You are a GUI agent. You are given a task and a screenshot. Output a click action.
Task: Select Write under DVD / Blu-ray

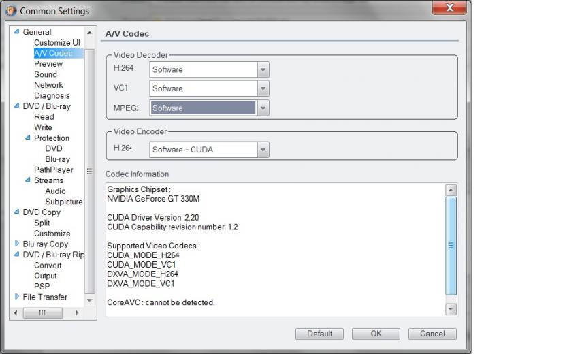[x=43, y=127]
